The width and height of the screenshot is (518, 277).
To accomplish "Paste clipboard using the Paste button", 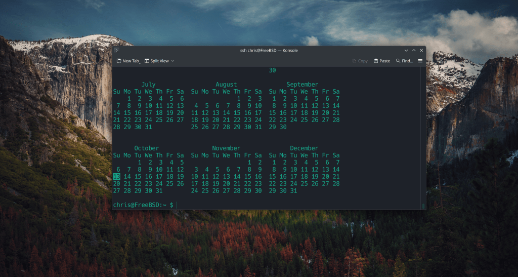I will [x=382, y=61].
